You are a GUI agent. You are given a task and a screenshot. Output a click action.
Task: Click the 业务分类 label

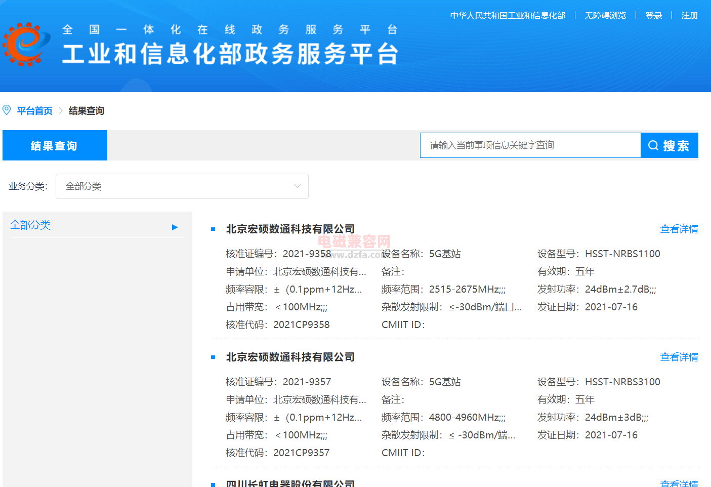click(x=28, y=186)
